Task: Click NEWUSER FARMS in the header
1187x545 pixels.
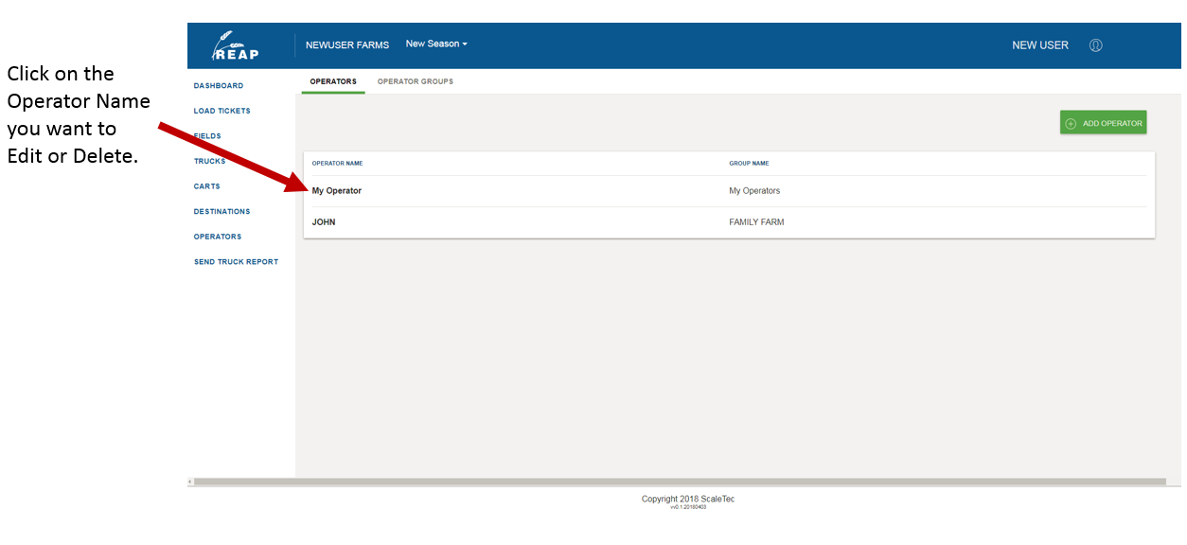Action: coord(347,44)
